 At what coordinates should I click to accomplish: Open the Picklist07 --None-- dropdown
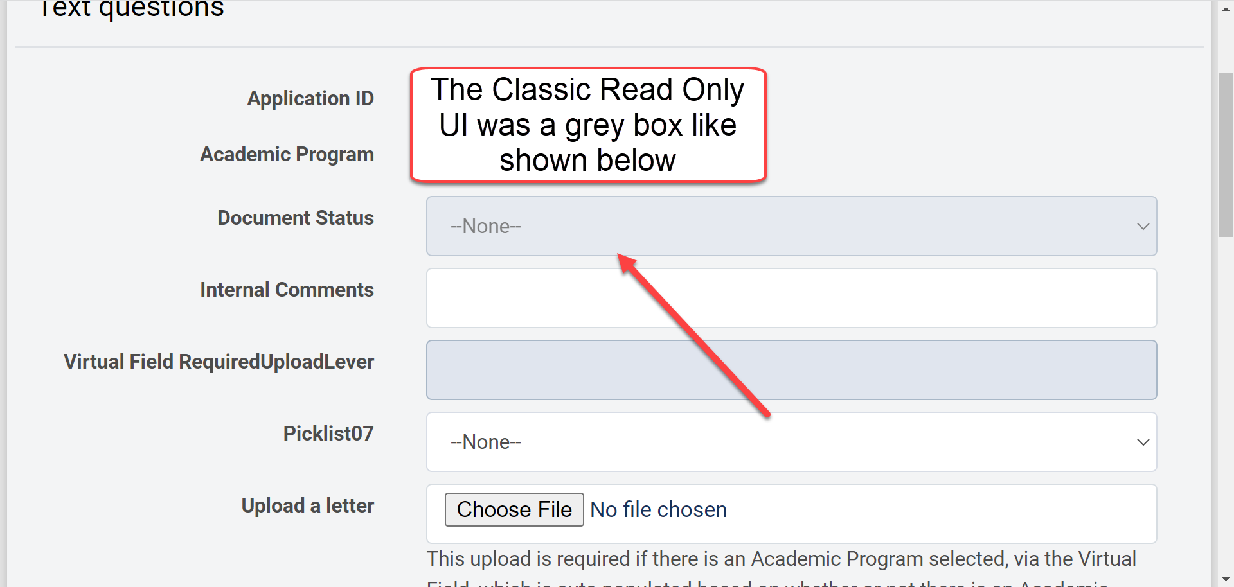pos(791,442)
